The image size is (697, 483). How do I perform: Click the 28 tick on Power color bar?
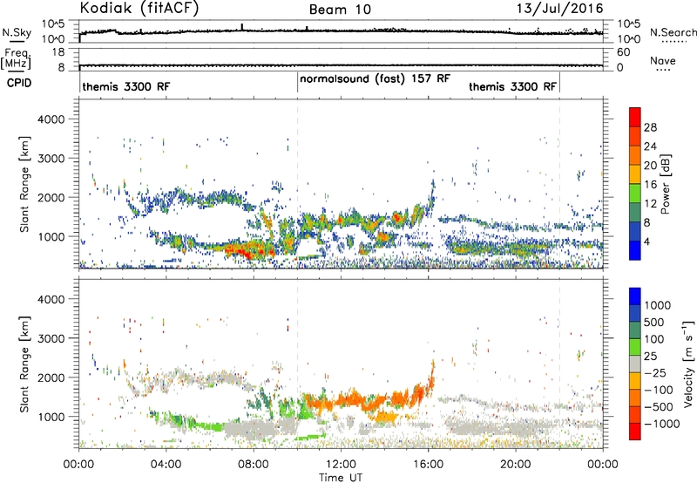pos(650,127)
